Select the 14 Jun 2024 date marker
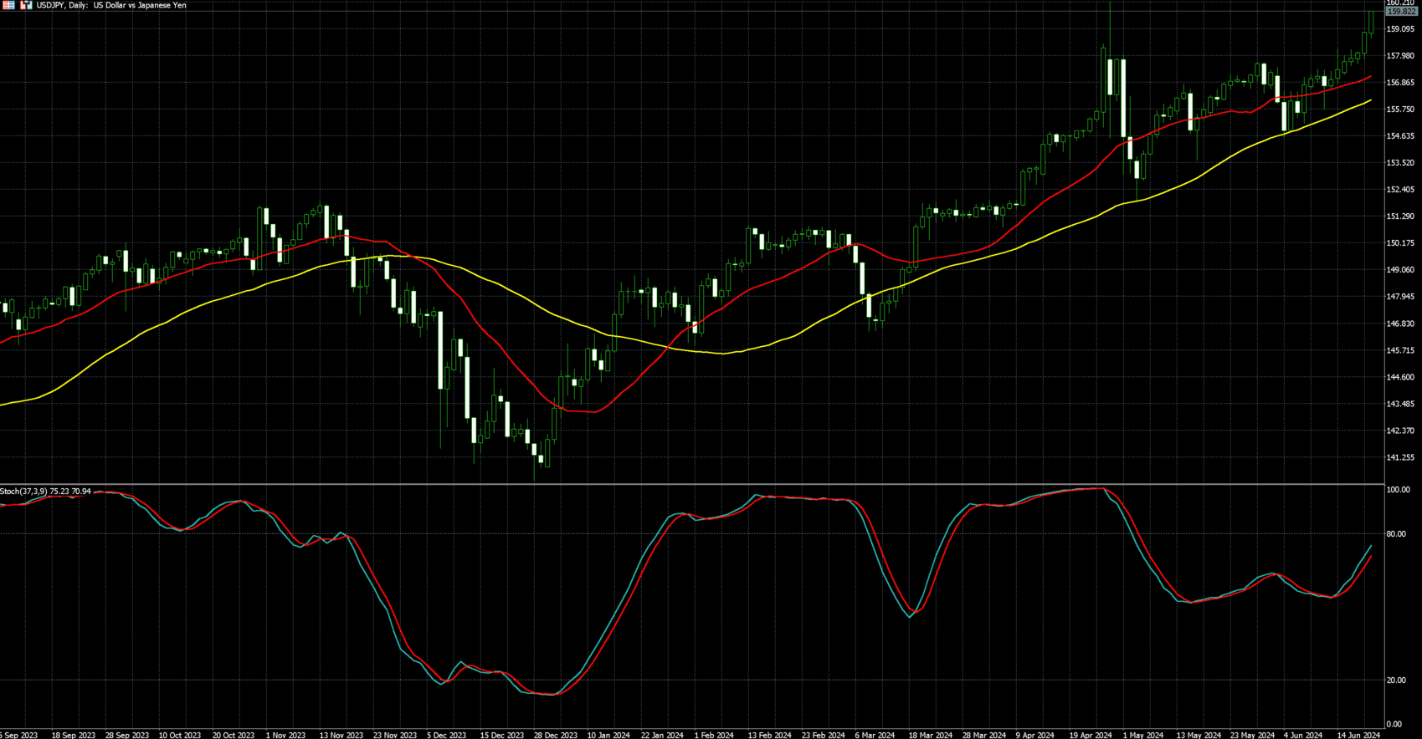This screenshot has width=1422, height=739. click(1358, 735)
